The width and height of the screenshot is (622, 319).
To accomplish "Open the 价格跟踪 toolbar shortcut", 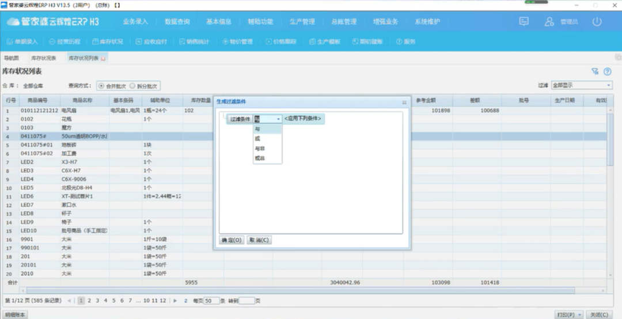I will pyautogui.click(x=281, y=41).
